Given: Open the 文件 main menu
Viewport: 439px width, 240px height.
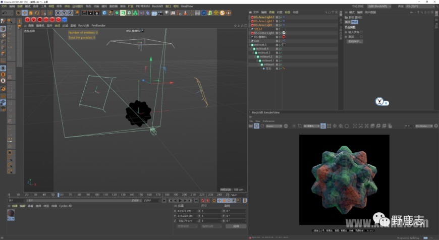Looking at the screenshot, I should click(x=4, y=6).
